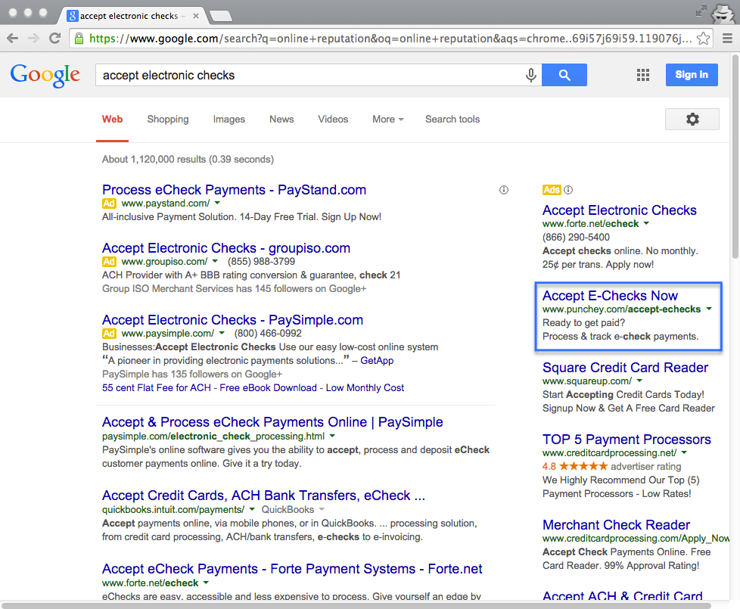Reload the page with refresh icon

54,39
